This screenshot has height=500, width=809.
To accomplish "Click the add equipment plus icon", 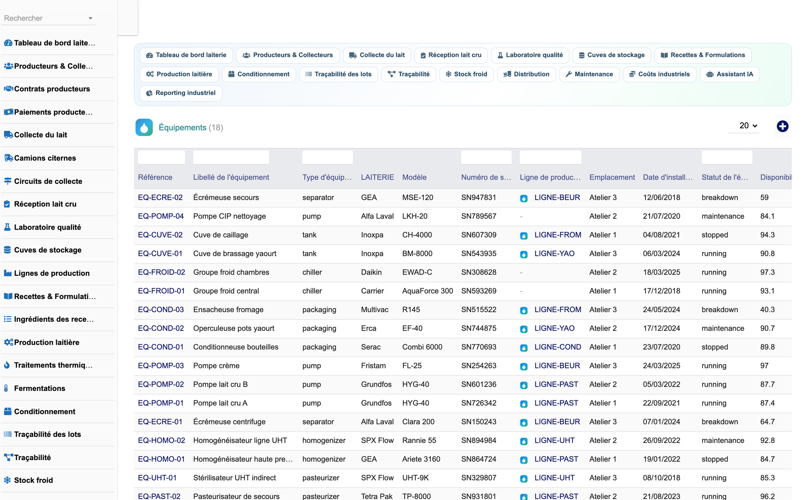I will click(782, 126).
